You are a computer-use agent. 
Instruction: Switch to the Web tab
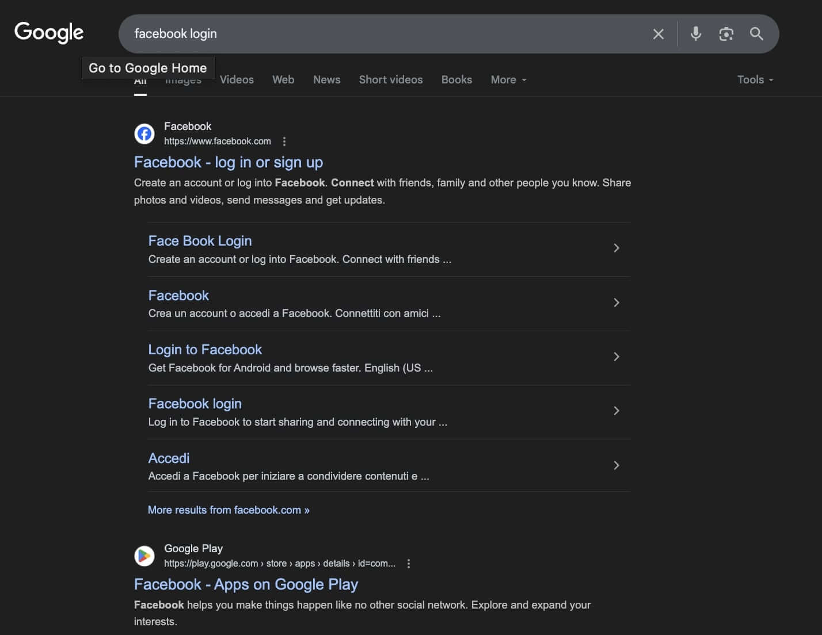tap(283, 80)
